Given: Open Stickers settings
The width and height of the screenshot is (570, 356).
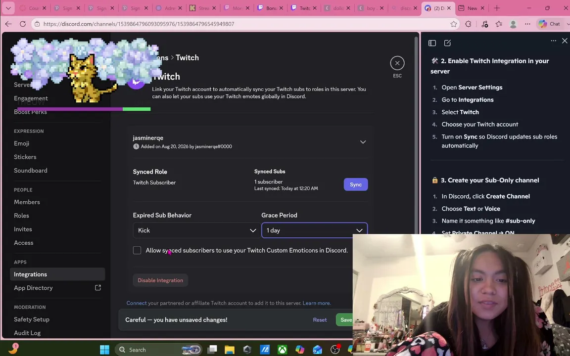Looking at the screenshot, I should (25, 157).
